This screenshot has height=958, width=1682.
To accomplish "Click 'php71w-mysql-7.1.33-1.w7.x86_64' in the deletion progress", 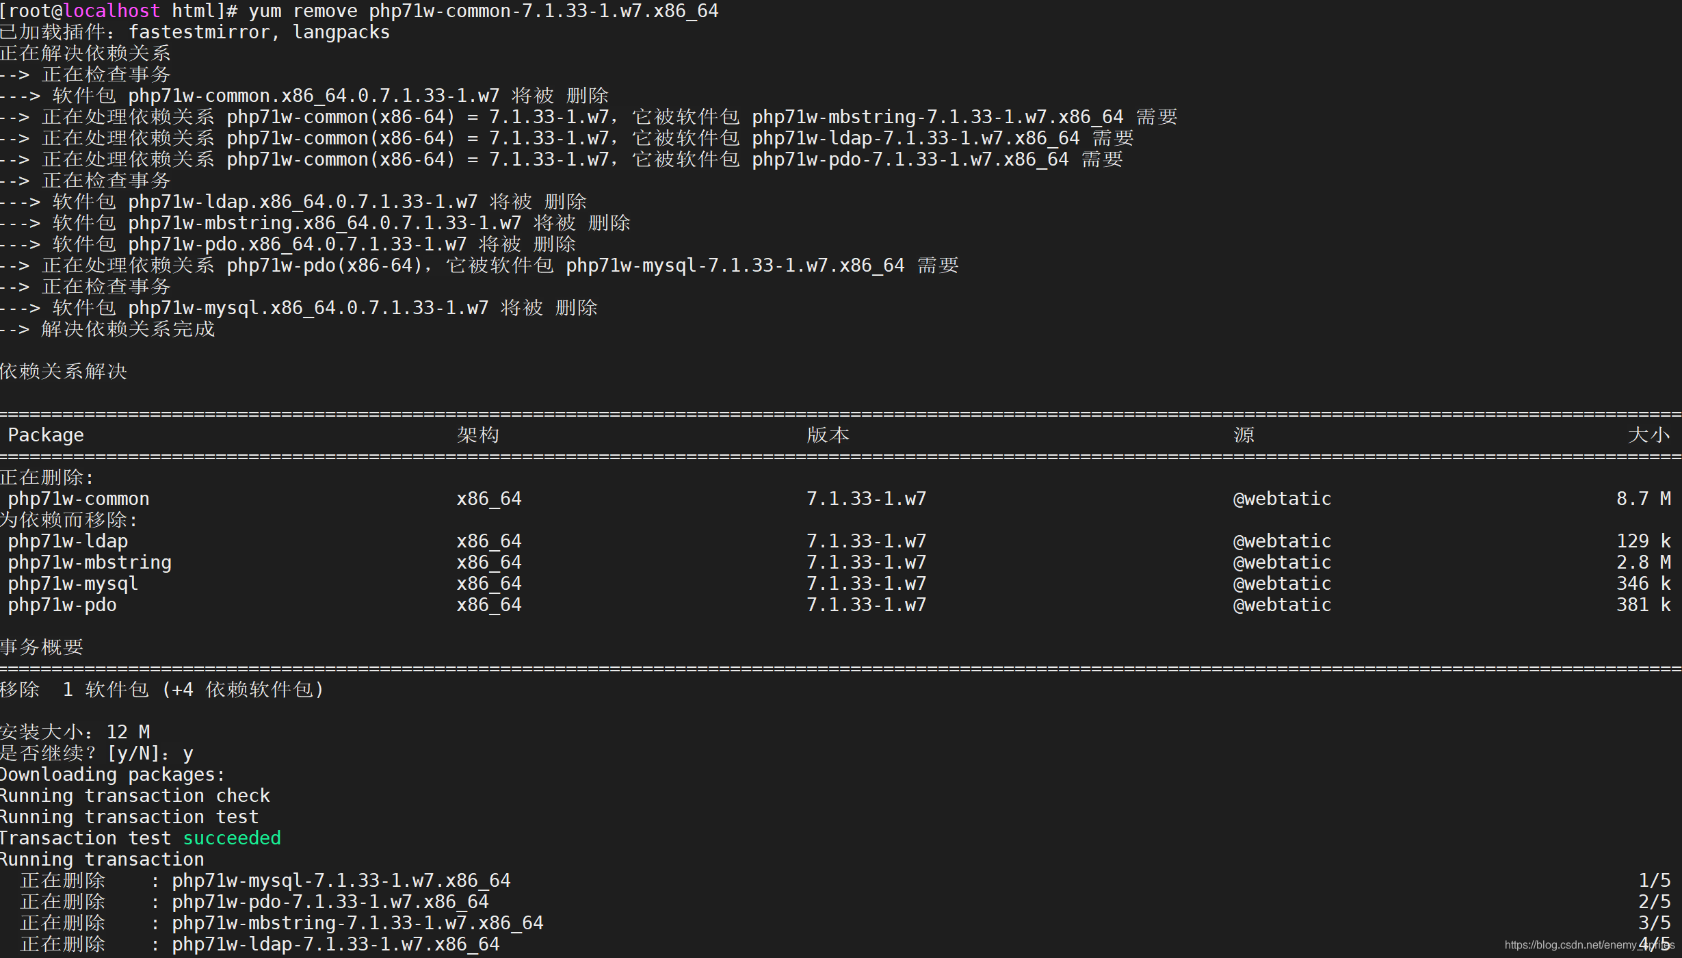I will point(341,881).
